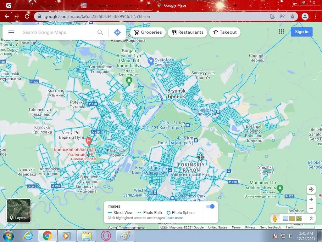Click the Send feedback link

click(x=270, y=228)
